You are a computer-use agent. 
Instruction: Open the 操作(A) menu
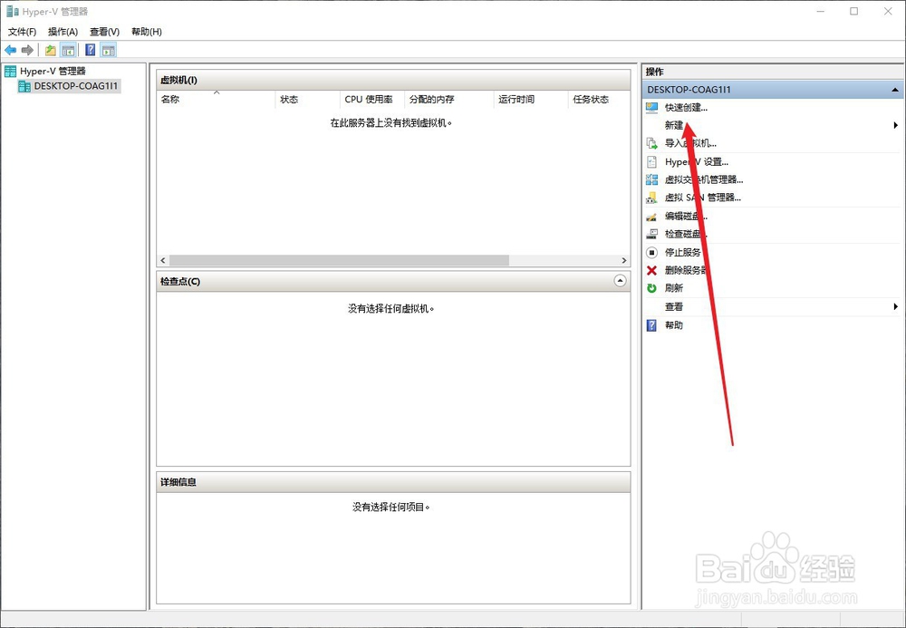[x=63, y=32]
